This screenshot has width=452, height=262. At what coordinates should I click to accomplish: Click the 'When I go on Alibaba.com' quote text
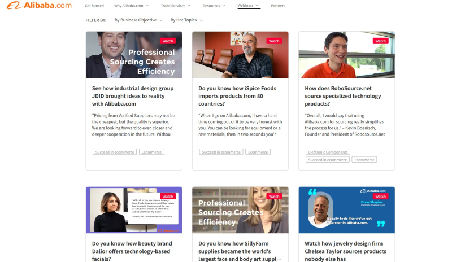[240, 125]
